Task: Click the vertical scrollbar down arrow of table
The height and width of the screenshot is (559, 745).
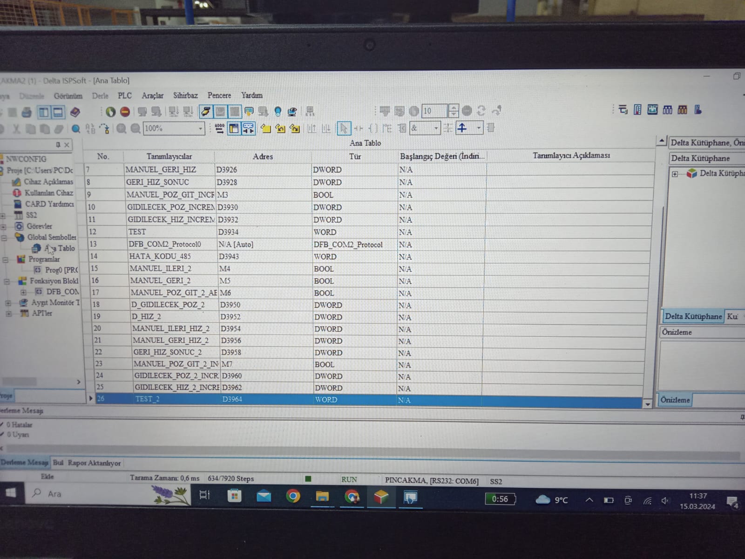Action: click(x=647, y=404)
